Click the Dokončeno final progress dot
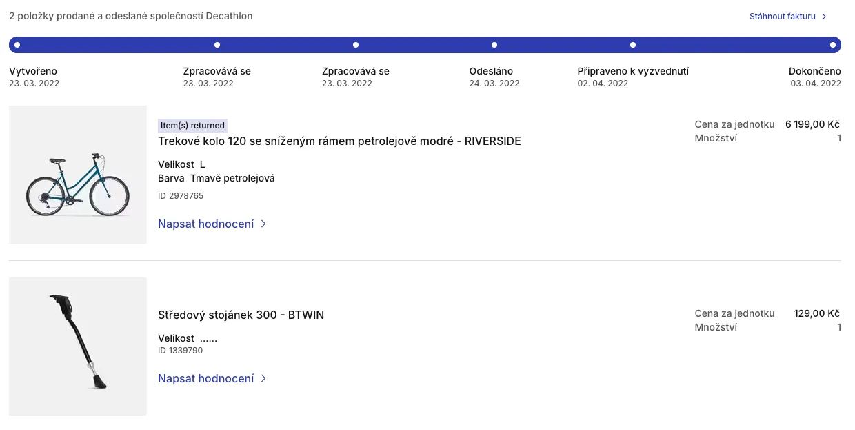The width and height of the screenshot is (855, 430). (833, 45)
